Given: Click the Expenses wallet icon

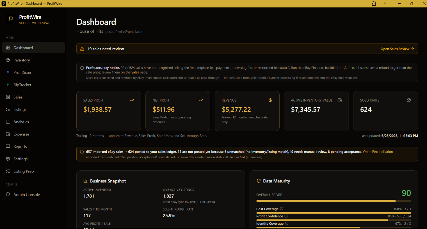Looking at the screenshot, I should click(x=8, y=134).
